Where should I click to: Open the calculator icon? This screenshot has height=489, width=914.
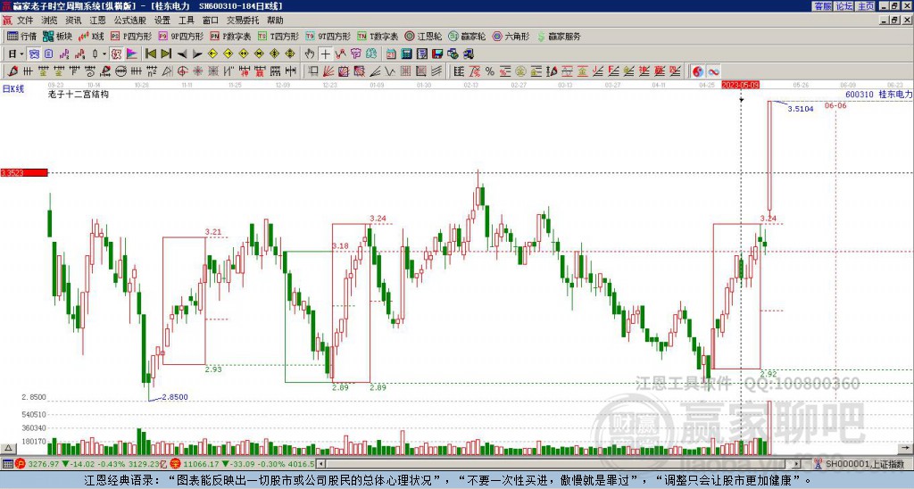pos(406,54)
